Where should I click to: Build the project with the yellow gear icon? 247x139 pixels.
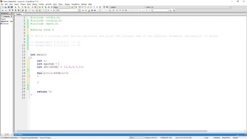(40, 7)
